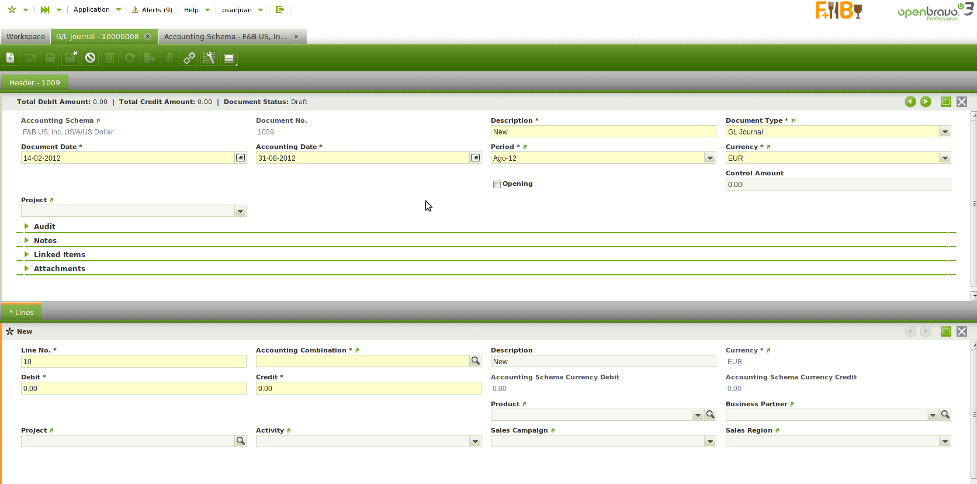Open the wrench customize-form toolbar icon
This screenshot has height=484, width=977.
pyautogui.click(x=209, y=58)
